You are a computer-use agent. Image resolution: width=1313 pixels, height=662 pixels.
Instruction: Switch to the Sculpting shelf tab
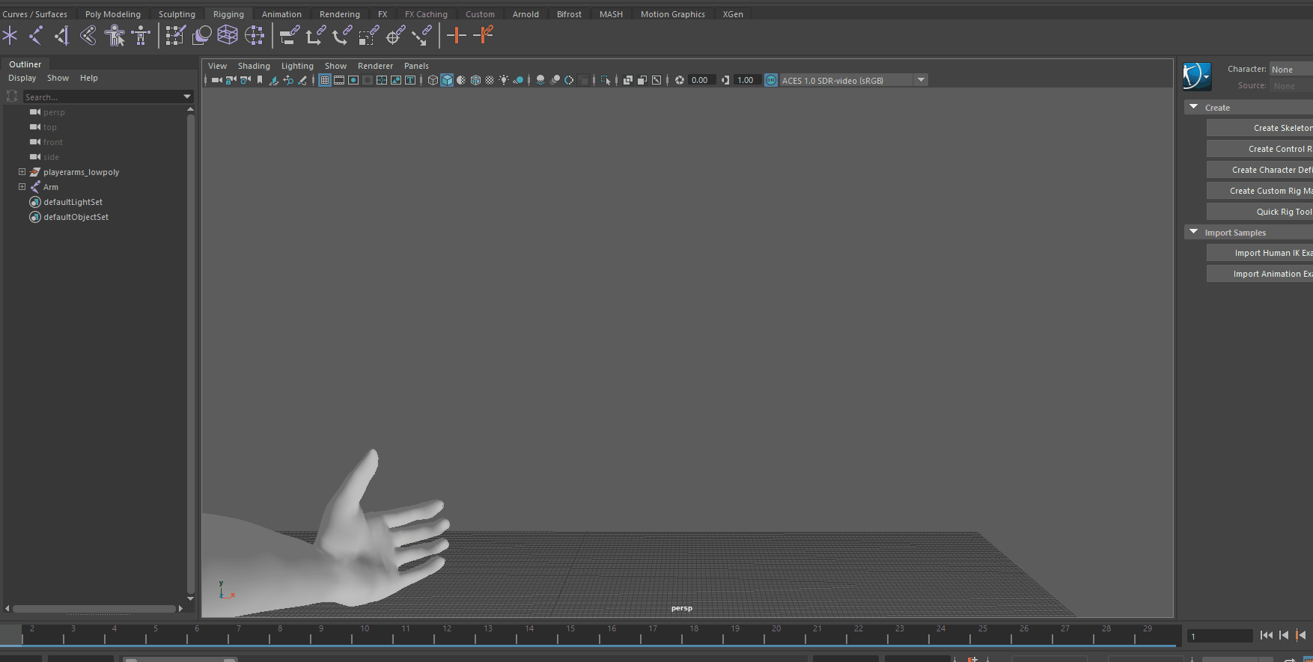click(177, 14)
